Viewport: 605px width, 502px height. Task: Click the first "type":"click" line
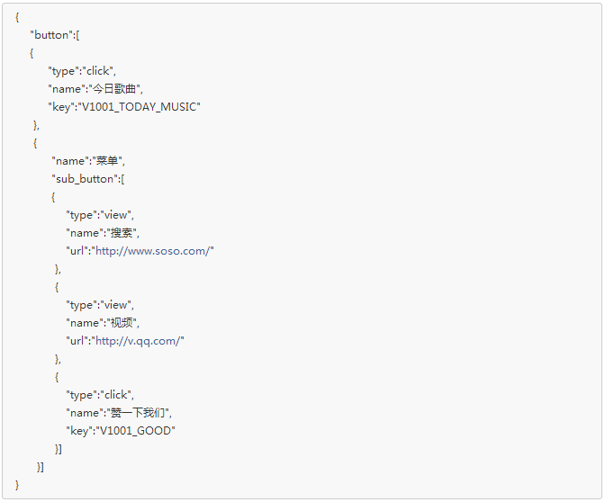[82, 71]
